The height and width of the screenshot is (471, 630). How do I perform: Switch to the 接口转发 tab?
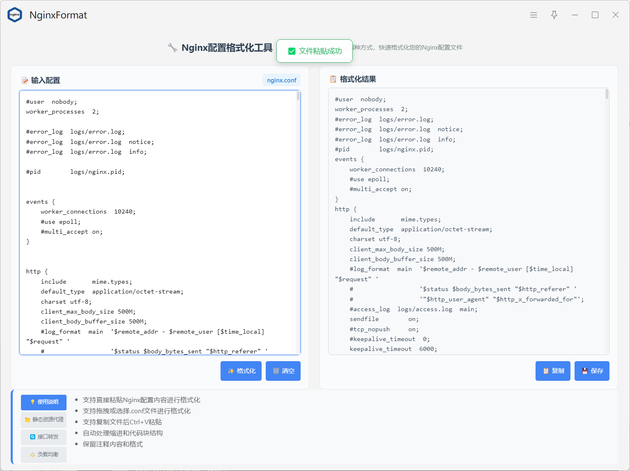[44, 437]
